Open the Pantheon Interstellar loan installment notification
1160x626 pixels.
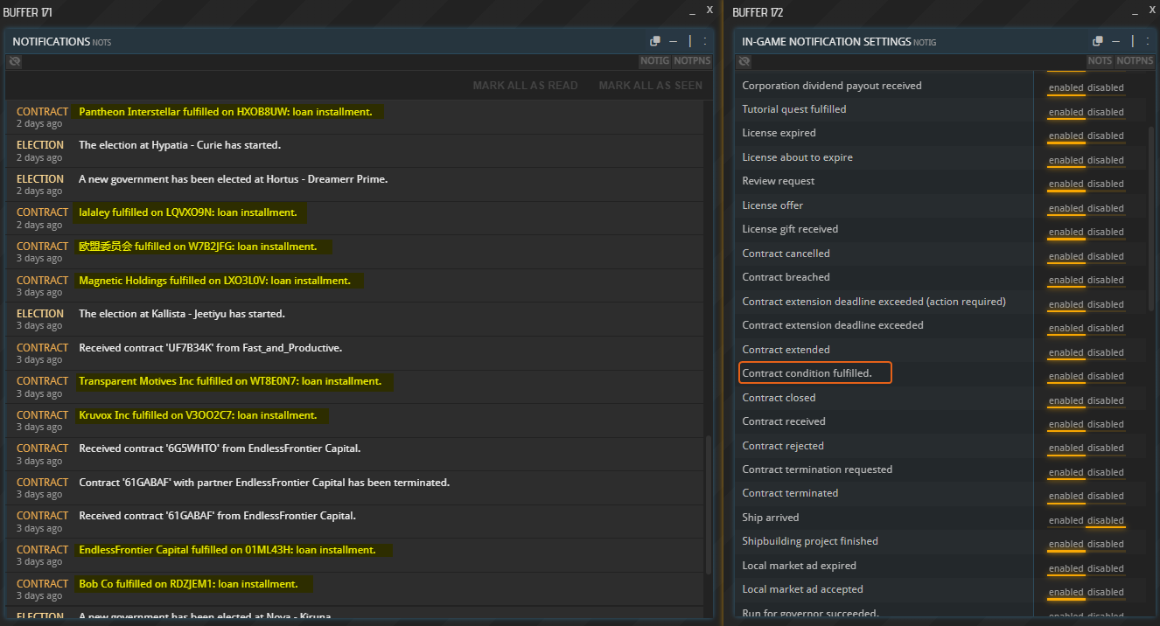226,112
